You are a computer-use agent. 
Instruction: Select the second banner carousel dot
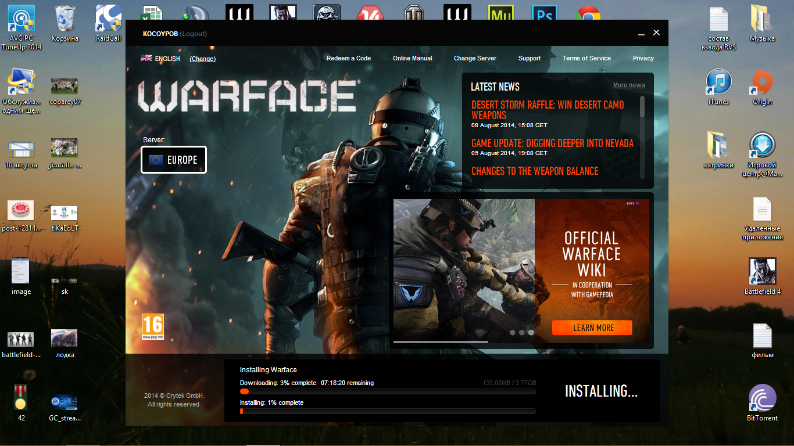pos(521,333)
